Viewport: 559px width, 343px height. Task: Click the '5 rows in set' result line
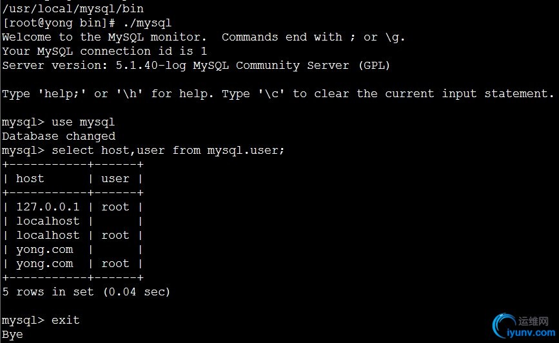click(86, 292)
